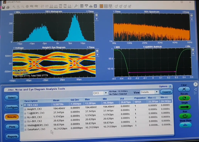Close the analysis panel with round X
Image resolution: width=199 pixels, height=142 pixels.
click(195, 84)
